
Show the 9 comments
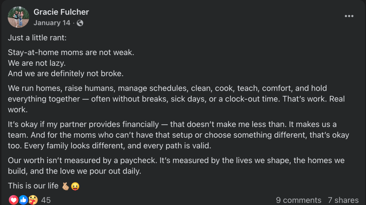click(x=298, y=200)
